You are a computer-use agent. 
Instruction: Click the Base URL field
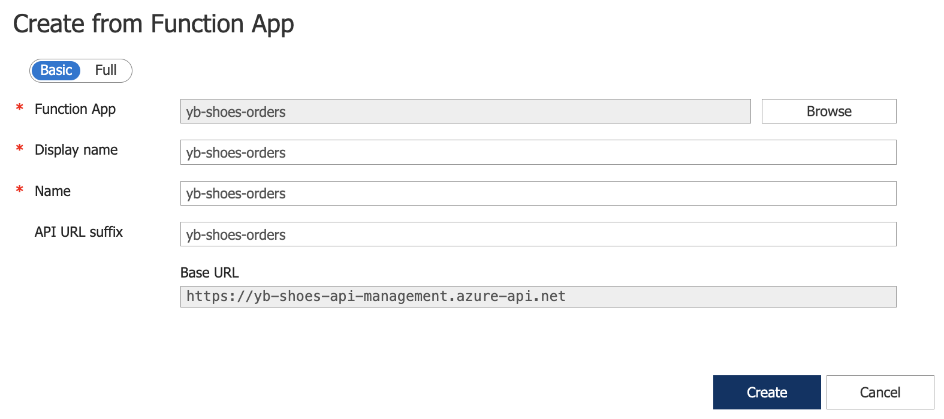pos(538,296)
